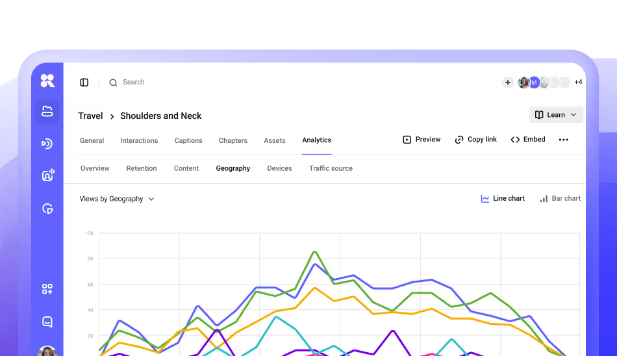Open the Devices sub-tab
The height and width of the screenshot is (356, 617).
point(279,168)
